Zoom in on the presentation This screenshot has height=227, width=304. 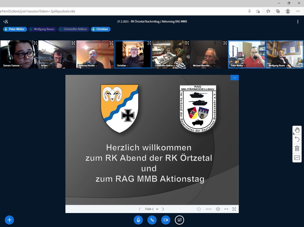click(218, 209)
